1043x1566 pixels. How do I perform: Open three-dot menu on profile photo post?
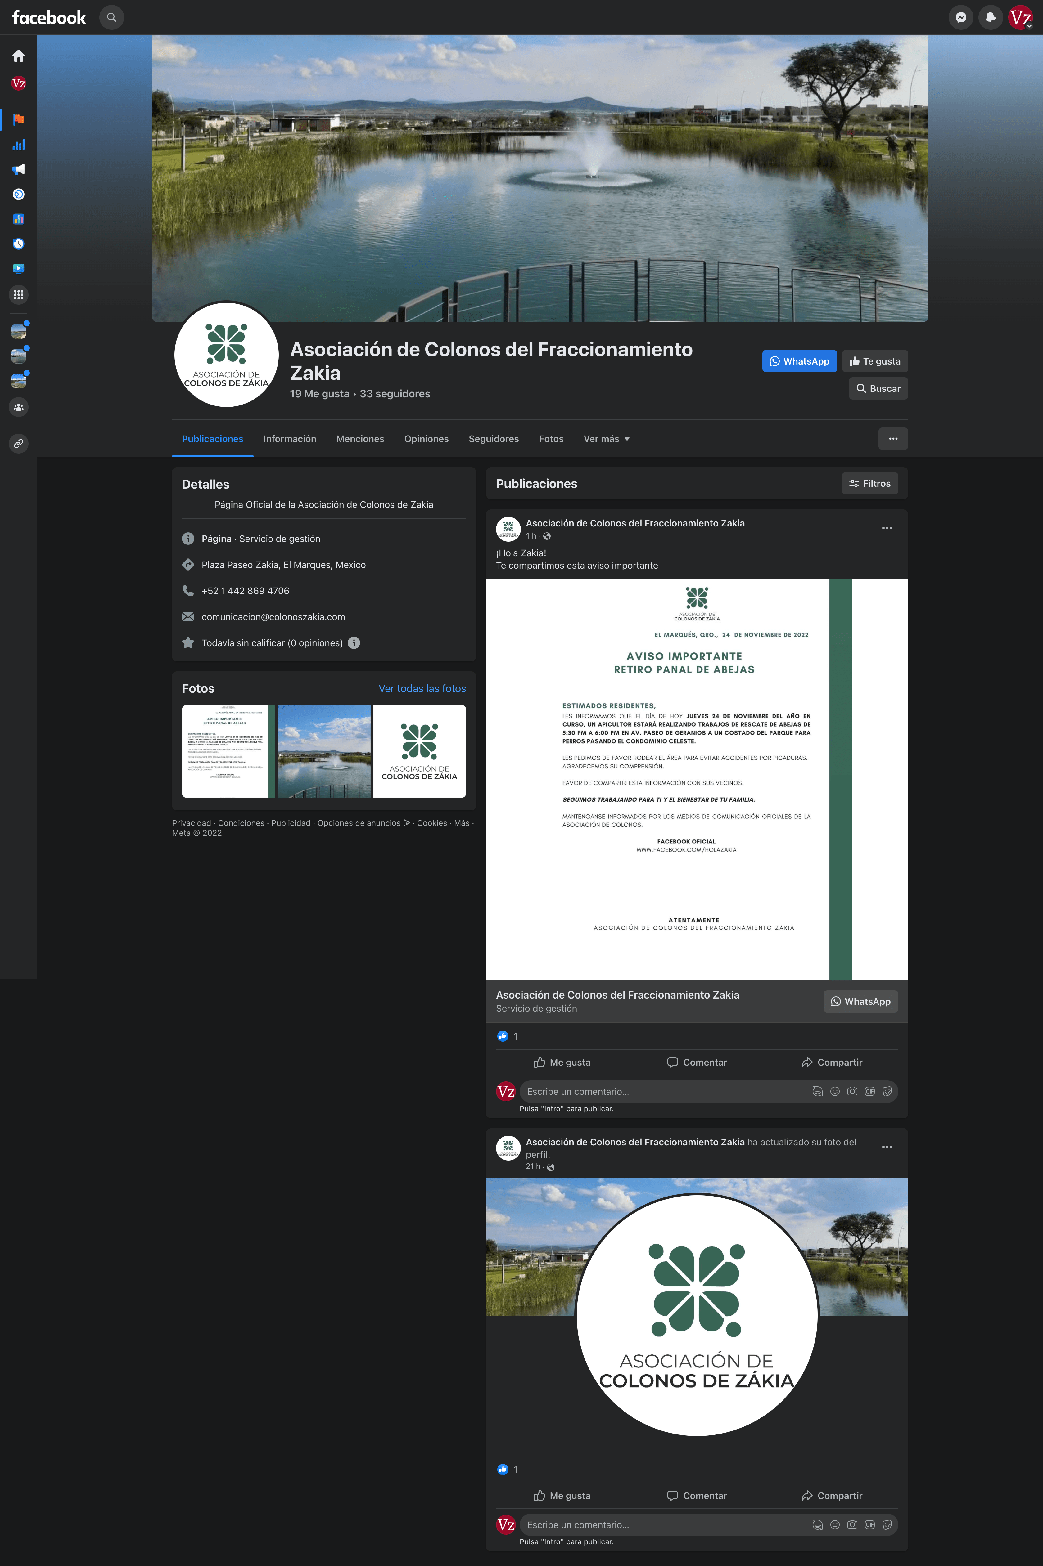tap(887, 1147)
